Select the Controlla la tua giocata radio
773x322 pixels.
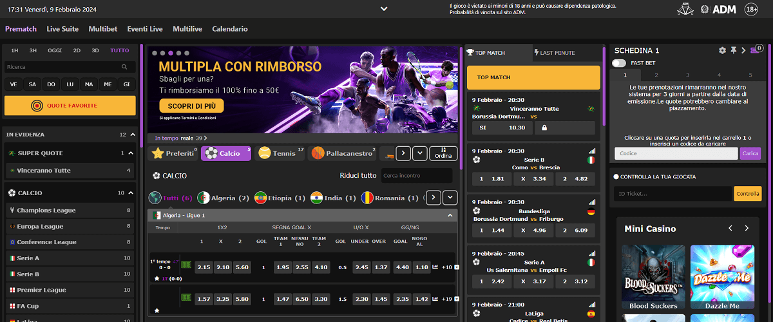point(616,176)
